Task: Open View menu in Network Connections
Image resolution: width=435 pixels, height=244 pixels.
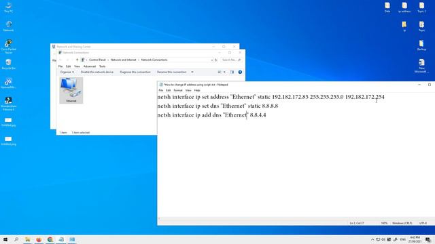Action: tap(77, 66)
